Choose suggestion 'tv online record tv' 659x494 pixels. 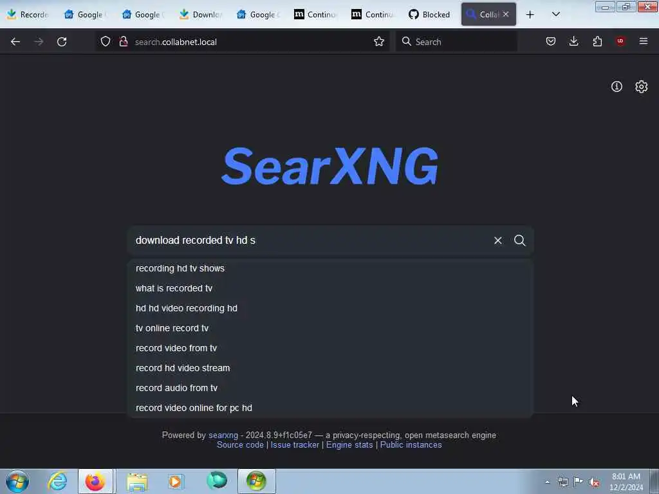(330, 328)
